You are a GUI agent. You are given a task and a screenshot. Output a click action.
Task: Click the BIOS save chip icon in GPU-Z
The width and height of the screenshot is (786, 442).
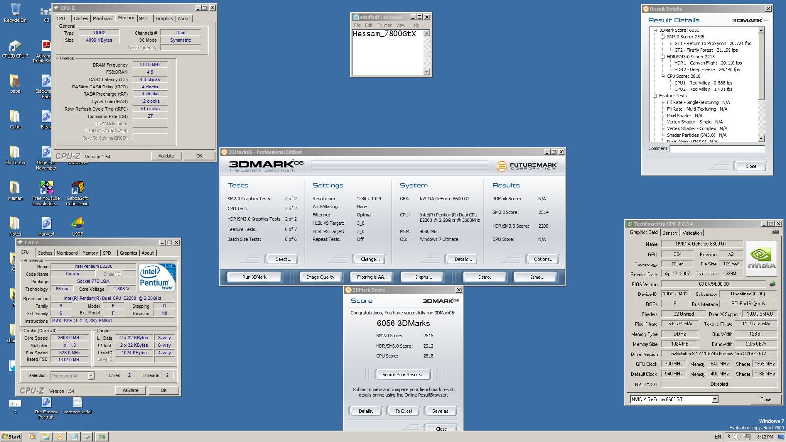(772, 284)
